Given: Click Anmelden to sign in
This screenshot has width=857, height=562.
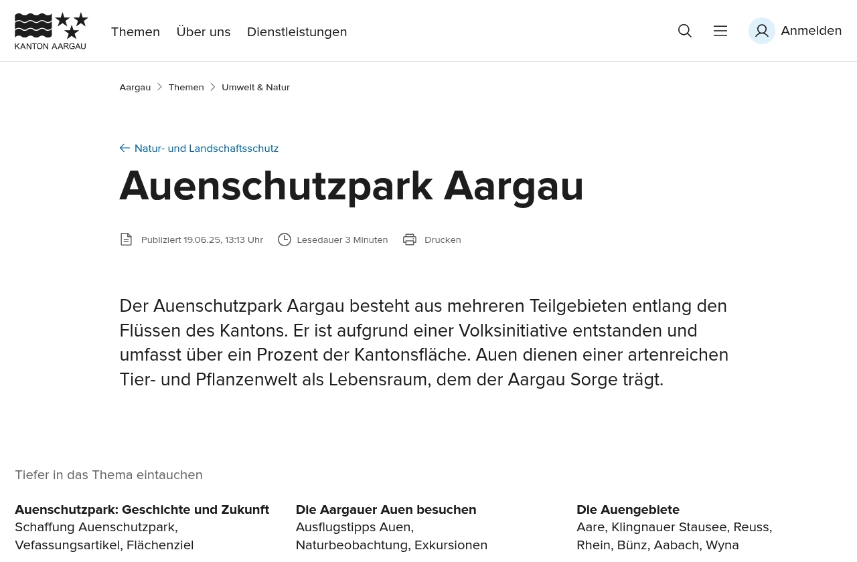Looking at the screenshot, I should (x=811, y=30).
